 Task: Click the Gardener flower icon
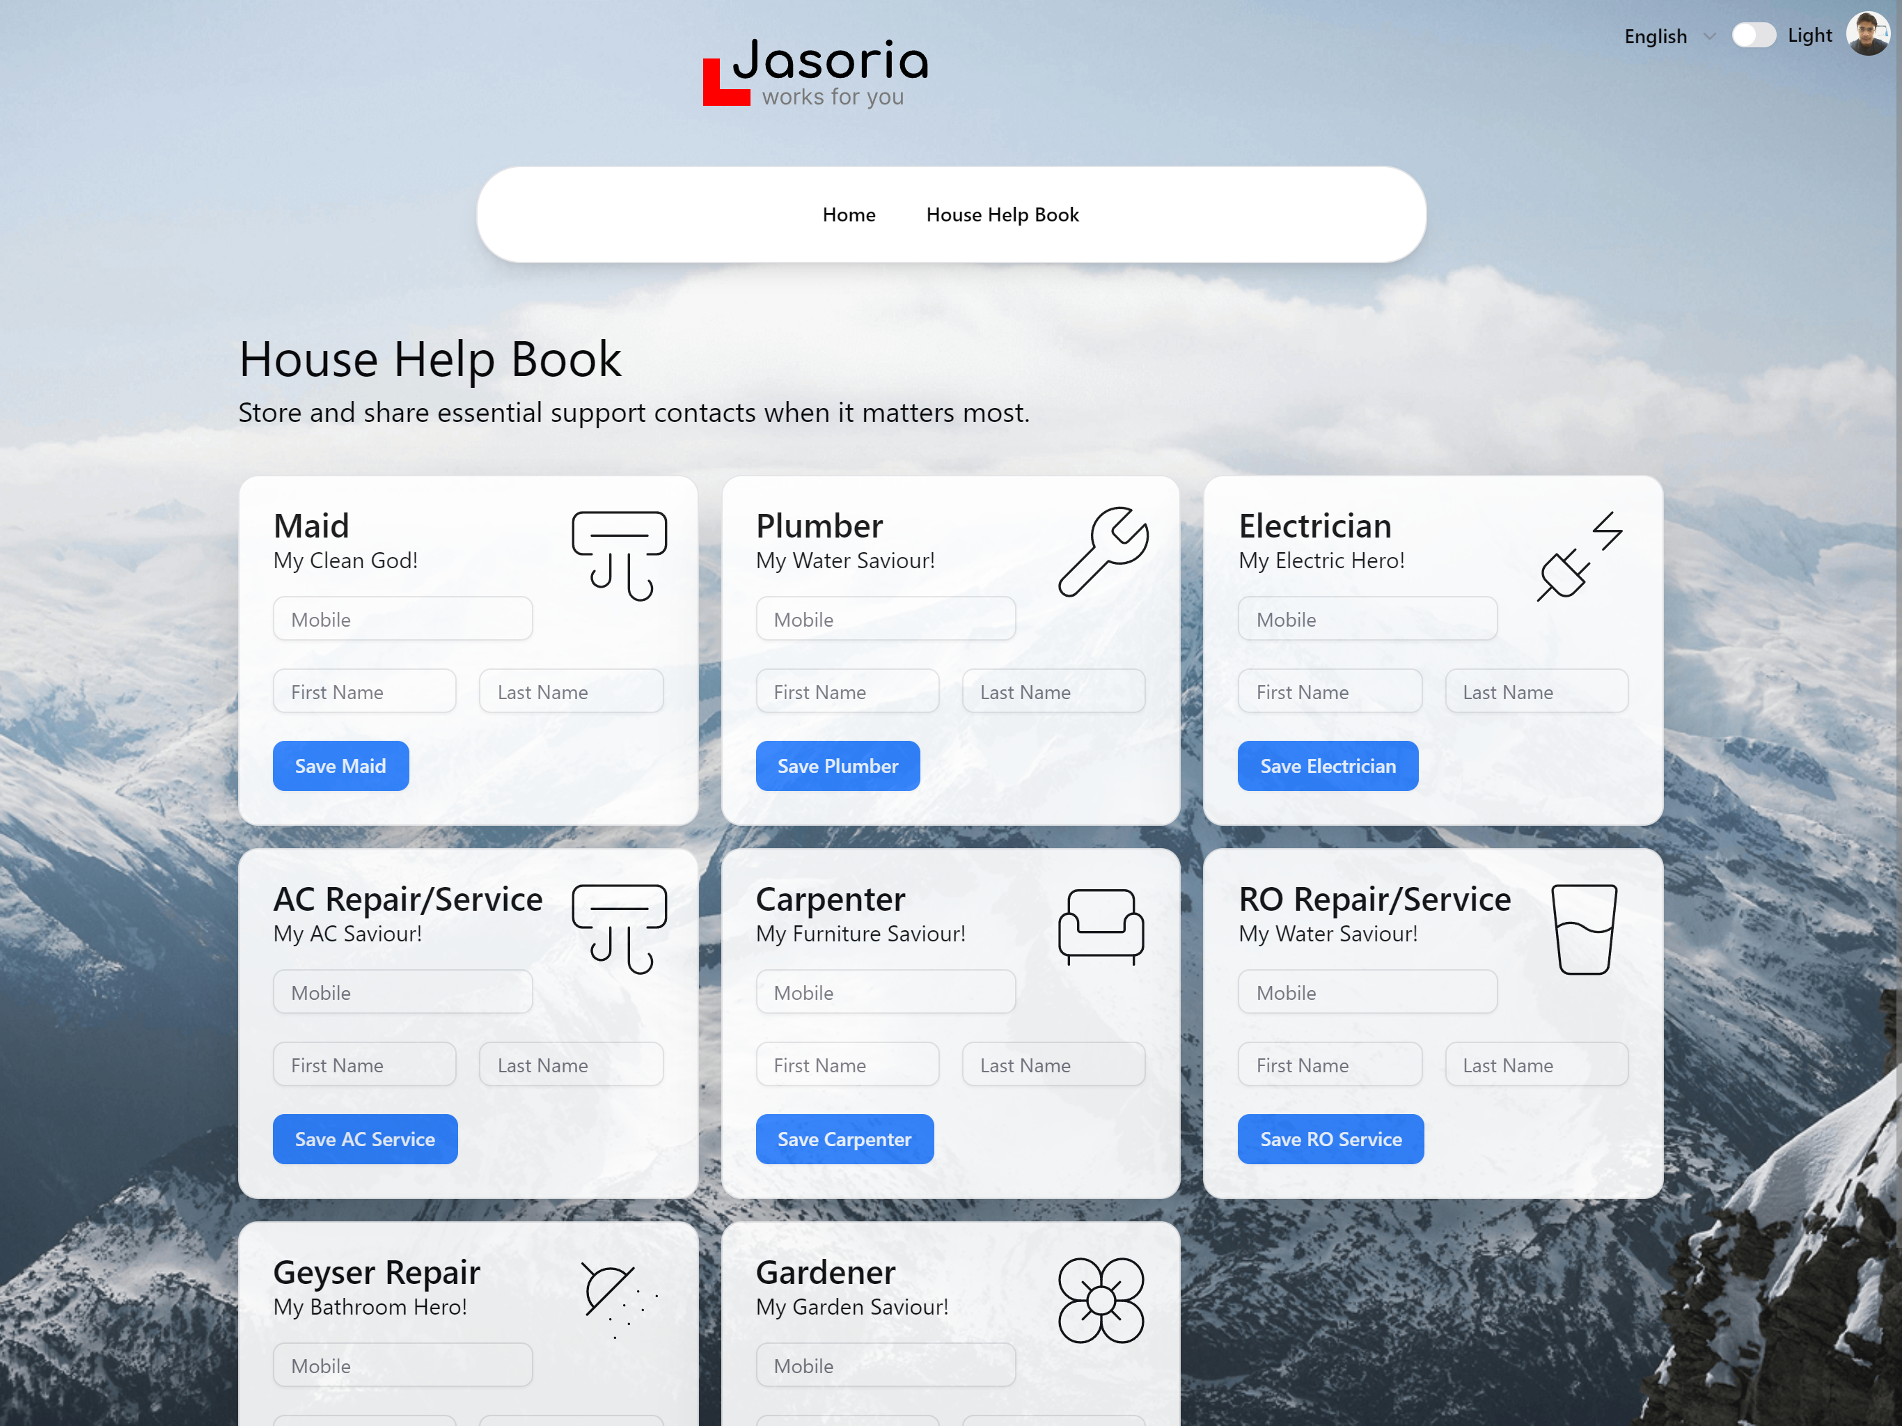[x=1101, y=1301]
